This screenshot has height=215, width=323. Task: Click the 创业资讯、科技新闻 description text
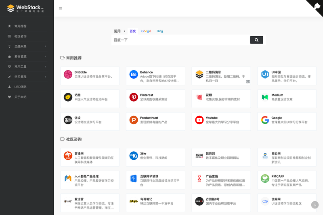154,158
